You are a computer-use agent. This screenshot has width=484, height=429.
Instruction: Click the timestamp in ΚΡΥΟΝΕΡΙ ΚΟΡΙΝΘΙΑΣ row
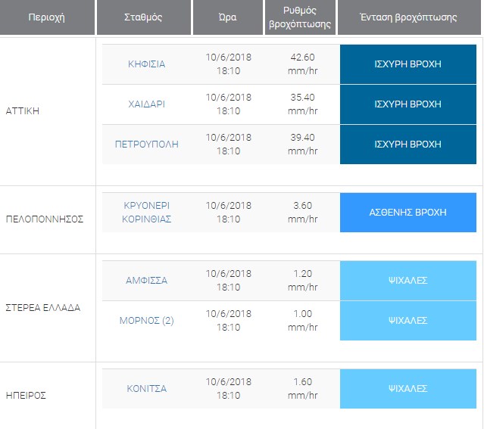point(229,213)
